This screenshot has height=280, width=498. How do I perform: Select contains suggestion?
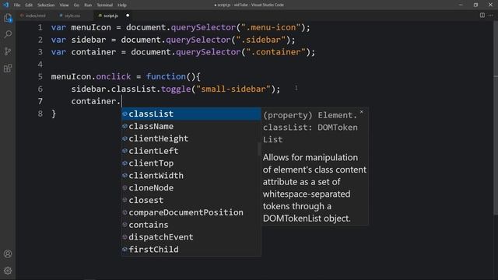coord(191,225)
